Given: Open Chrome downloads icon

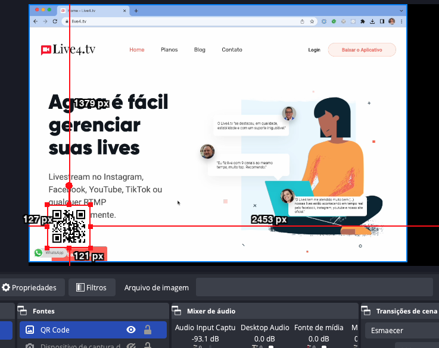Looking at the screenshot, I should (x=372, y=21).
